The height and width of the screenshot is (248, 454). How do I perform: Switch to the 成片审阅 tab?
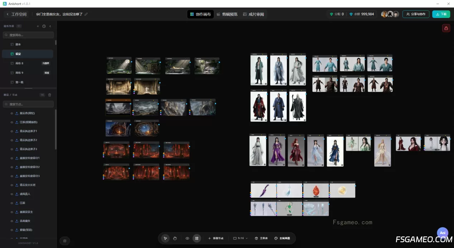click(x=253, y=14)
